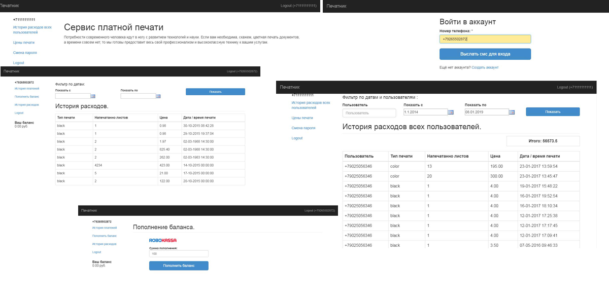Click price cell '300.00' in all-users table
The image size is (609, 304).
(503, 176)
